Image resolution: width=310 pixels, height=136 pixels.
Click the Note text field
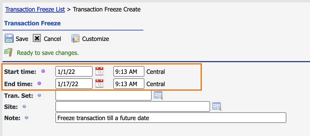pyautogui.click(x=171, y=118)
